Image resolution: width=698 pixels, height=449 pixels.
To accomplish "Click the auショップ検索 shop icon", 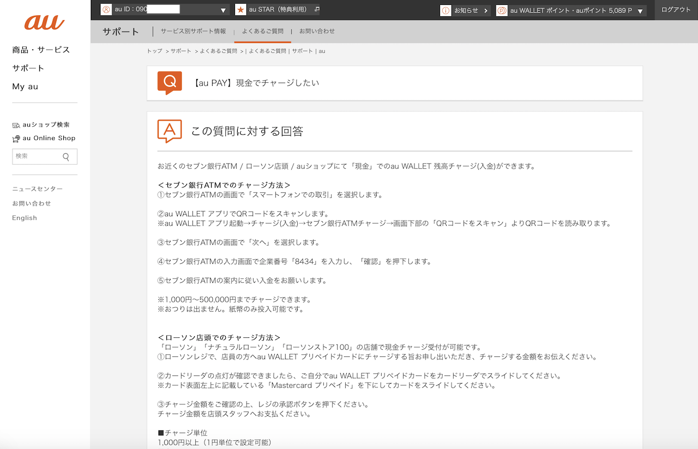I will 16,125.
